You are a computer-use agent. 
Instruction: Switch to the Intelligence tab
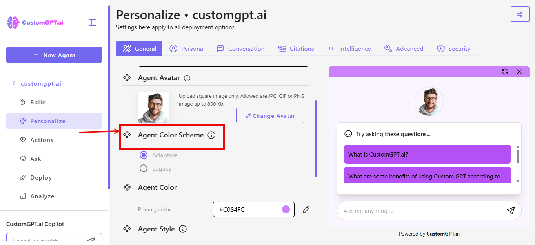point(349,49)
